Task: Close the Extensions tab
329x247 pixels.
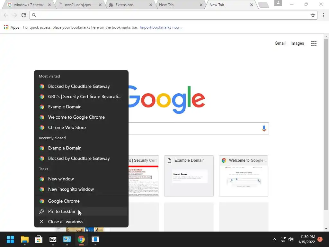Action: tap(151, 5)
